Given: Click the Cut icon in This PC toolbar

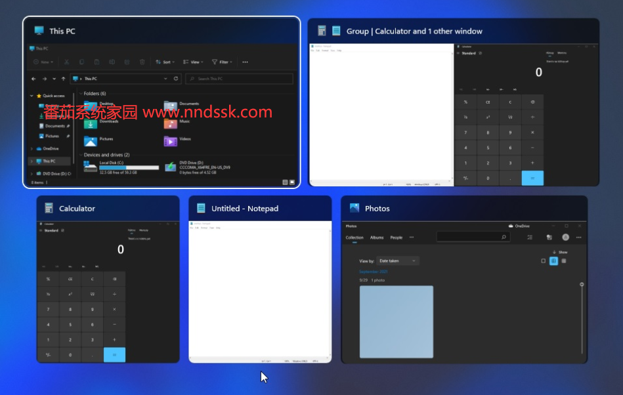Looking at the screenshot, I should 66,62.
